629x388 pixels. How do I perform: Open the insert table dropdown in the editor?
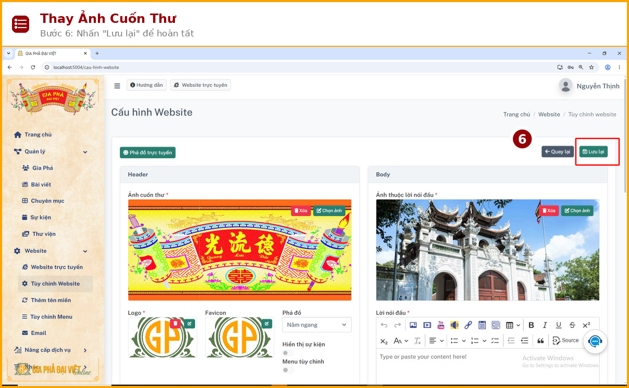coord(513,325)
